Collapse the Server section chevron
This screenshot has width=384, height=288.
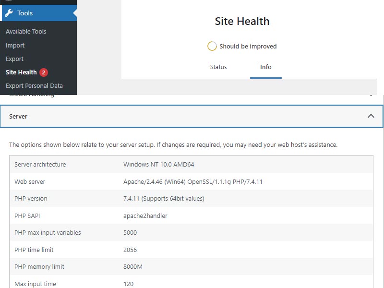tap(371, 116)
